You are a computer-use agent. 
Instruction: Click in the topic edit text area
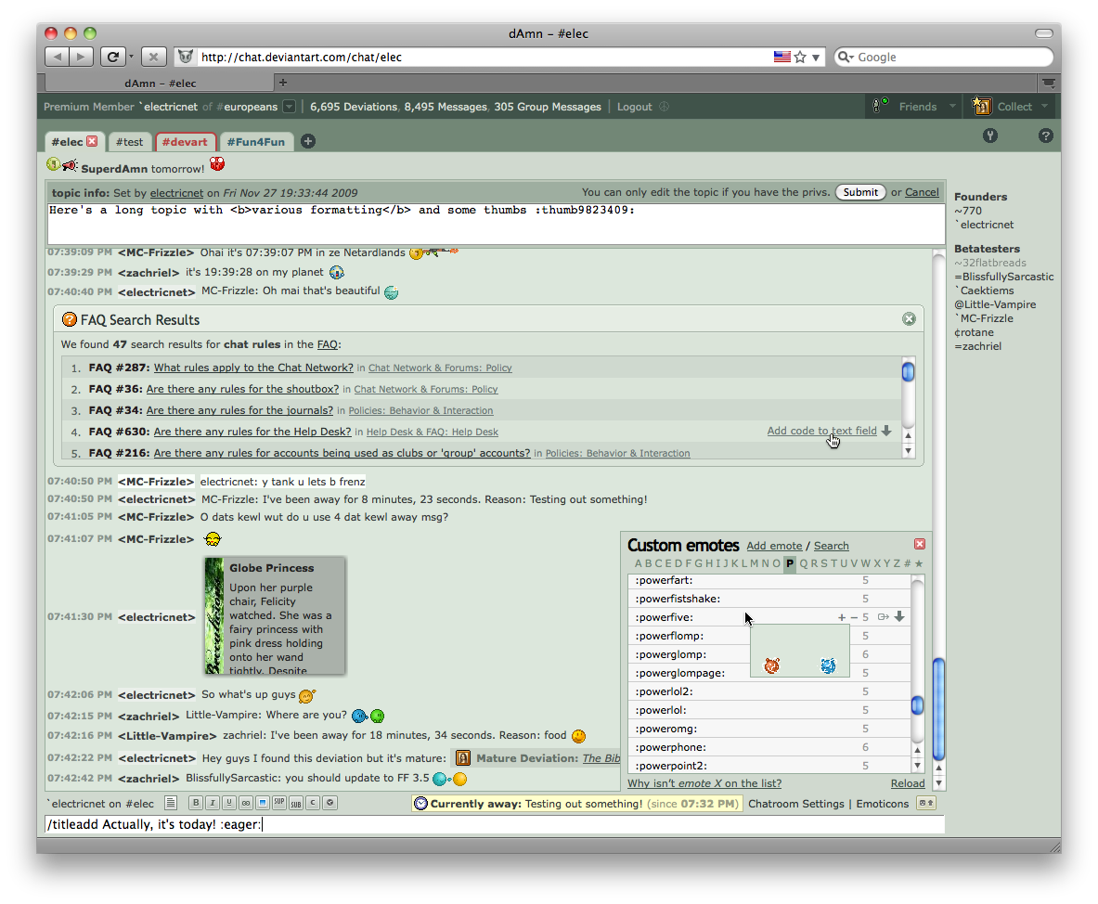[496, 224]
